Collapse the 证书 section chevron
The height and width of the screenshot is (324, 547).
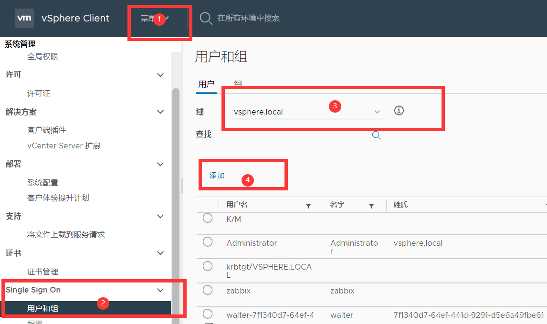160,253
